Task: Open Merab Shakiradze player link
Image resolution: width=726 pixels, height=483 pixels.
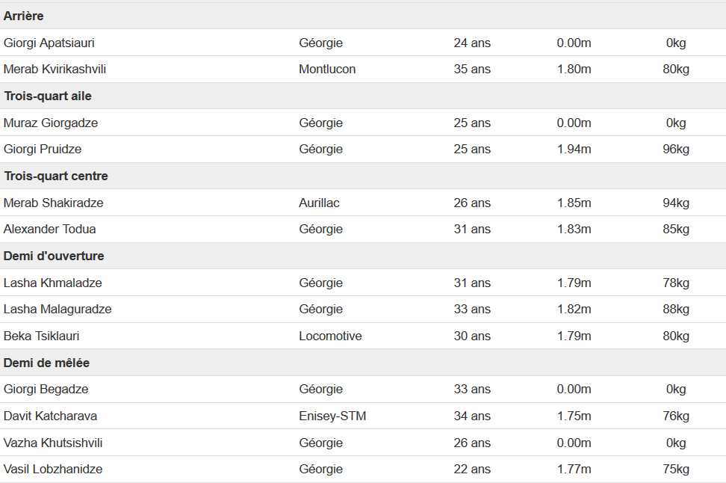Action: [53, 203]
